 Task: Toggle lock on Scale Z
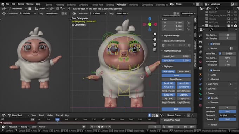188,30
